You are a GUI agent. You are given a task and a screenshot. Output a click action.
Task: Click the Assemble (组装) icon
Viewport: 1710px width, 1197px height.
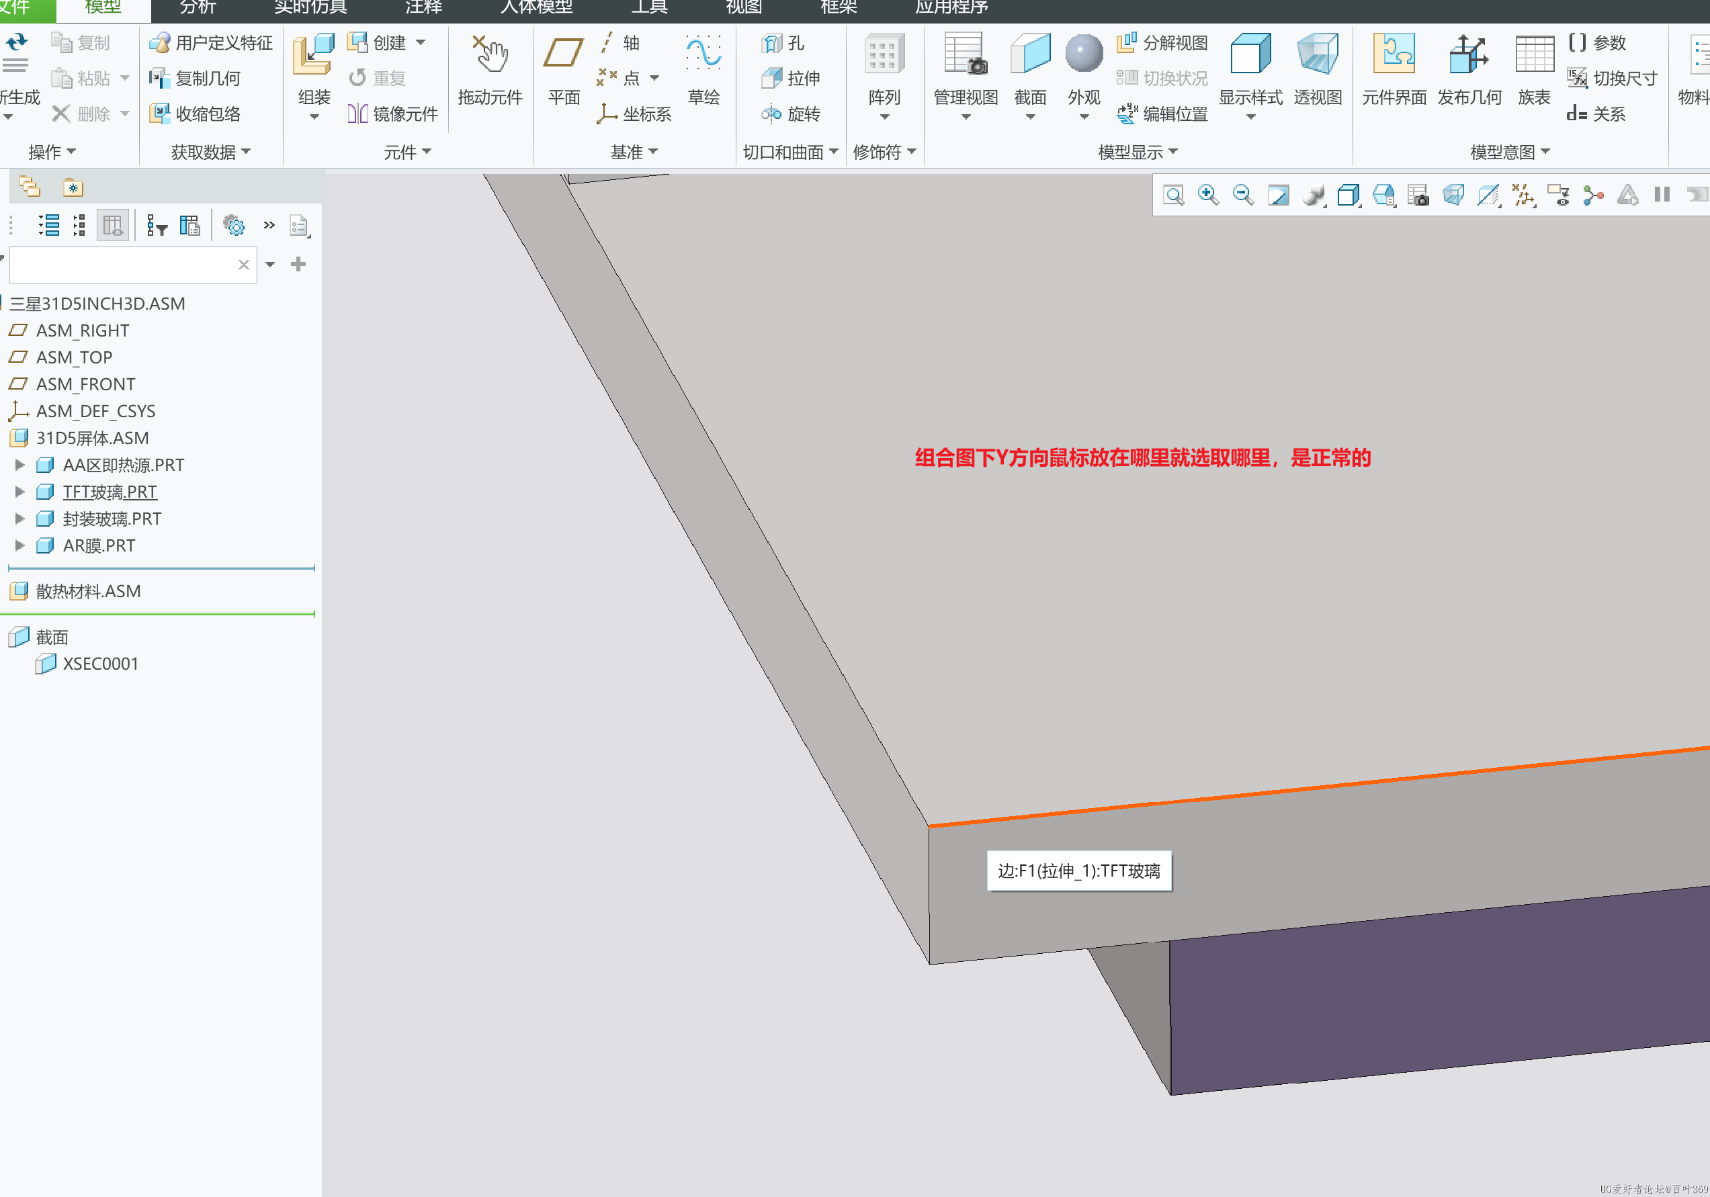pyautogui.click(x=314, y=55)
